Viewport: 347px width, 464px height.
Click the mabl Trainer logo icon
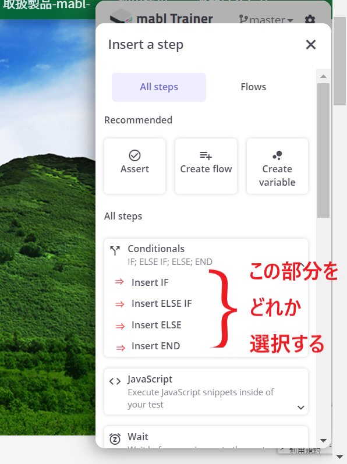pos(121,16)
